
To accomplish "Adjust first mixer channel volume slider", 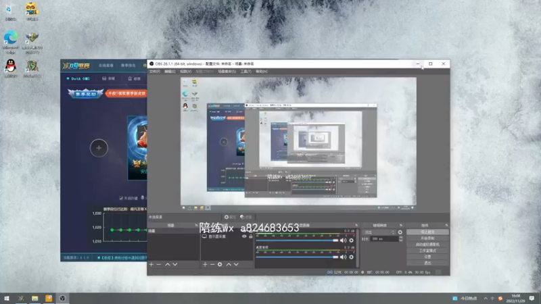I will pos(297,240).
